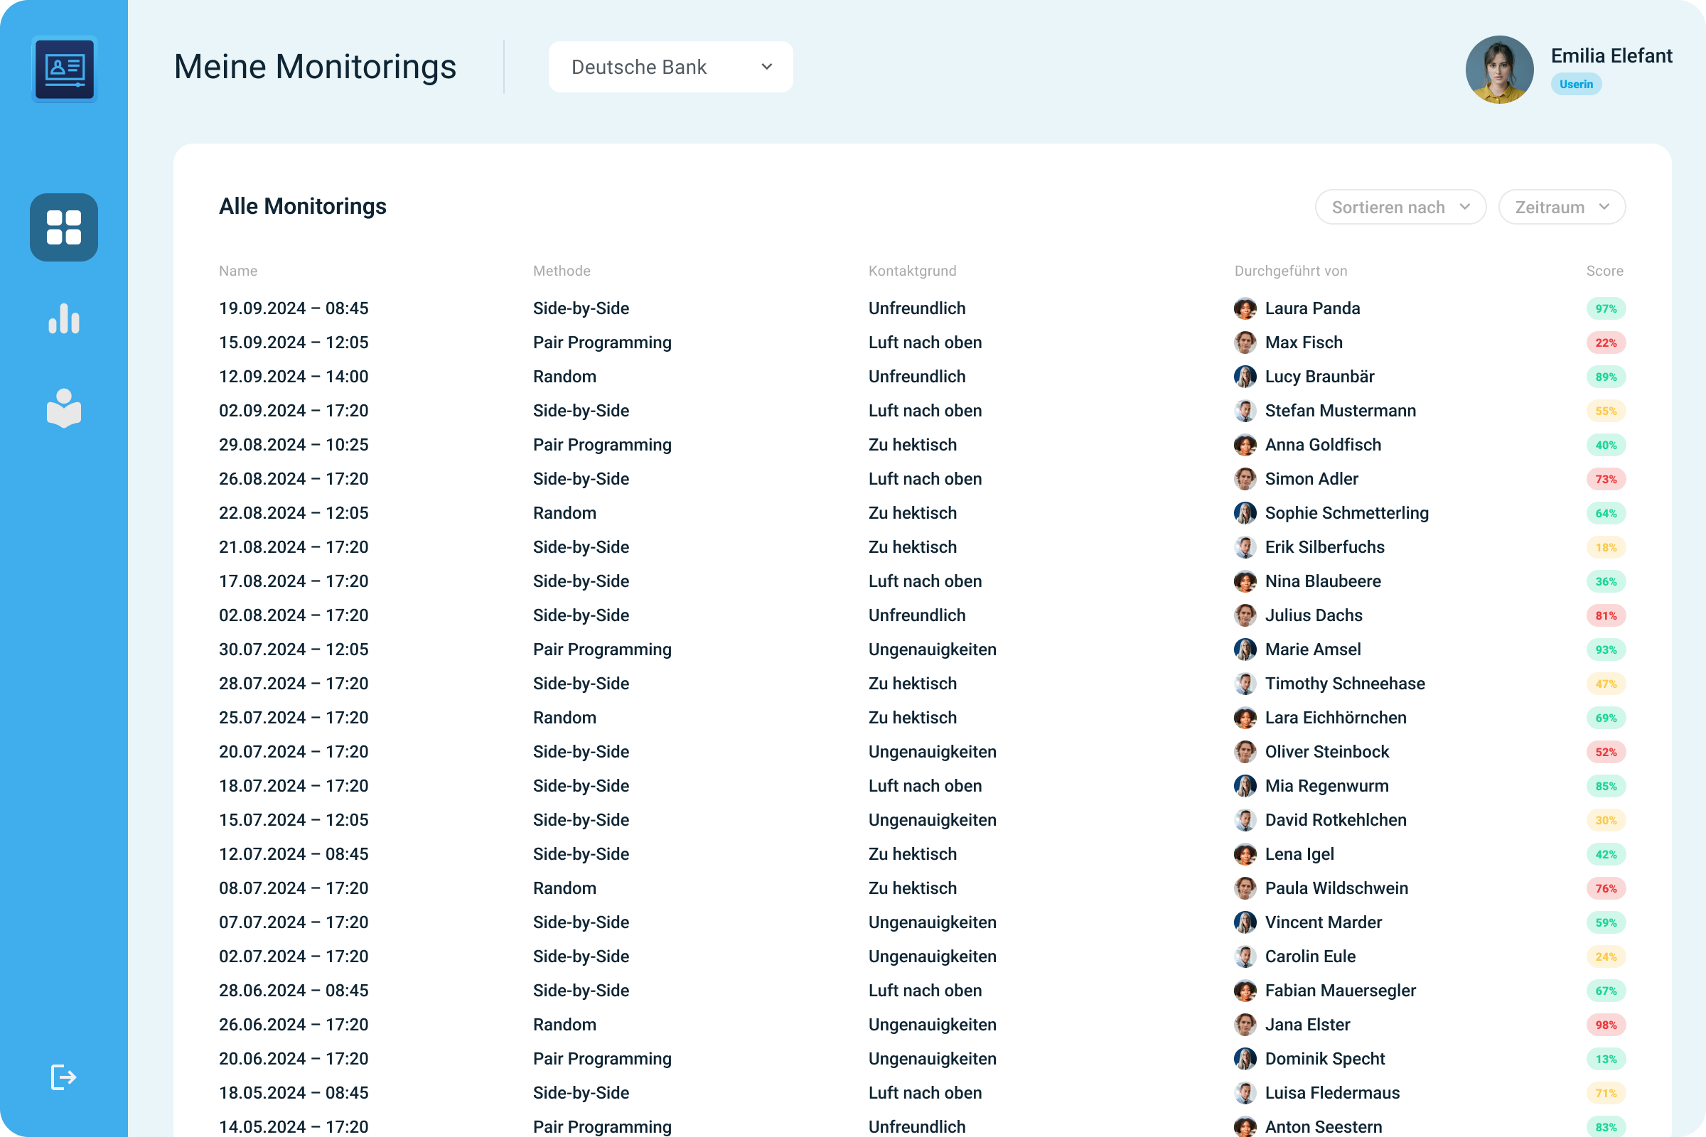The image size is (1706, 1137).
Task: Click Max Fisch's avatar icon
Action: pyautogui.click(x=1245, y=343)
